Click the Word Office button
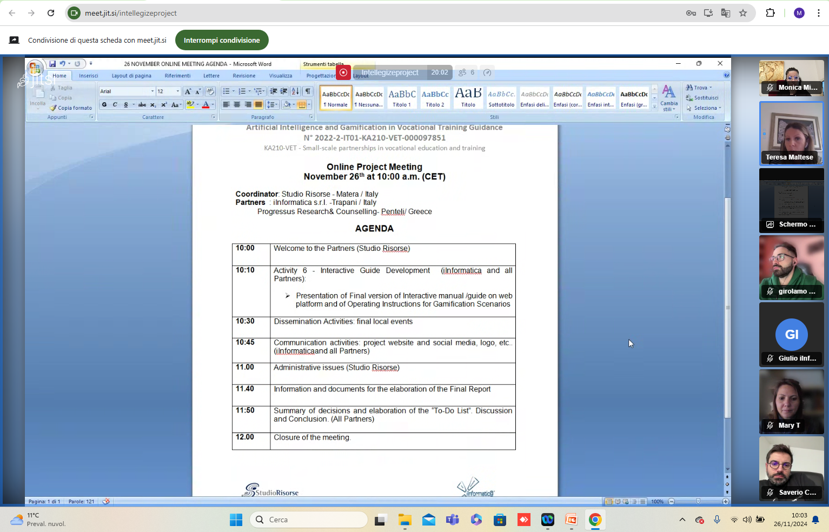 35,69
